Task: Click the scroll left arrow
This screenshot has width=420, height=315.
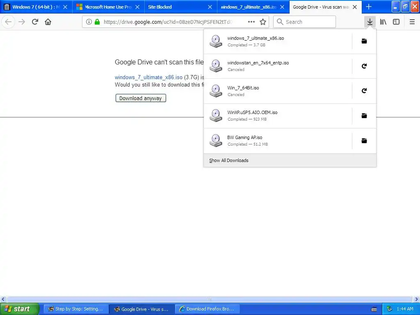Action: point(3,299)
